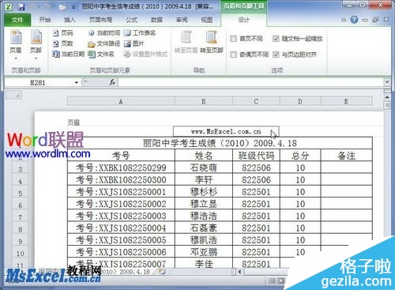The height and width of the screenshot is (290, 395).
Task: Switch to the 公式 Formulas tab
Action: [x=131, y=20]
